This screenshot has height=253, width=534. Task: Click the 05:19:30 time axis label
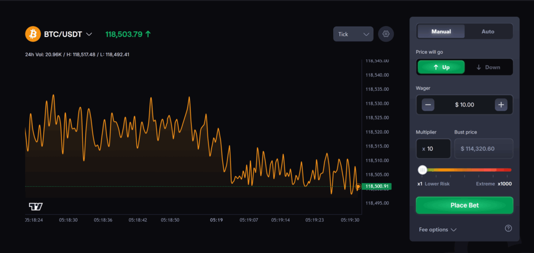tap(350, 220)
